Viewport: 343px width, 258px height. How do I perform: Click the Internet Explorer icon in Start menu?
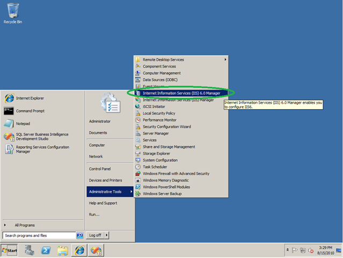click(x=9, y=98)
